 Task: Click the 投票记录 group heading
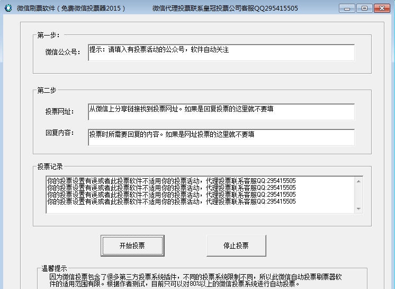point(50,167)
